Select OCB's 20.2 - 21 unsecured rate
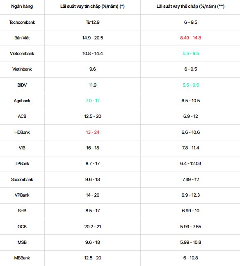The image size is (240, 266). tap(93, 227)
